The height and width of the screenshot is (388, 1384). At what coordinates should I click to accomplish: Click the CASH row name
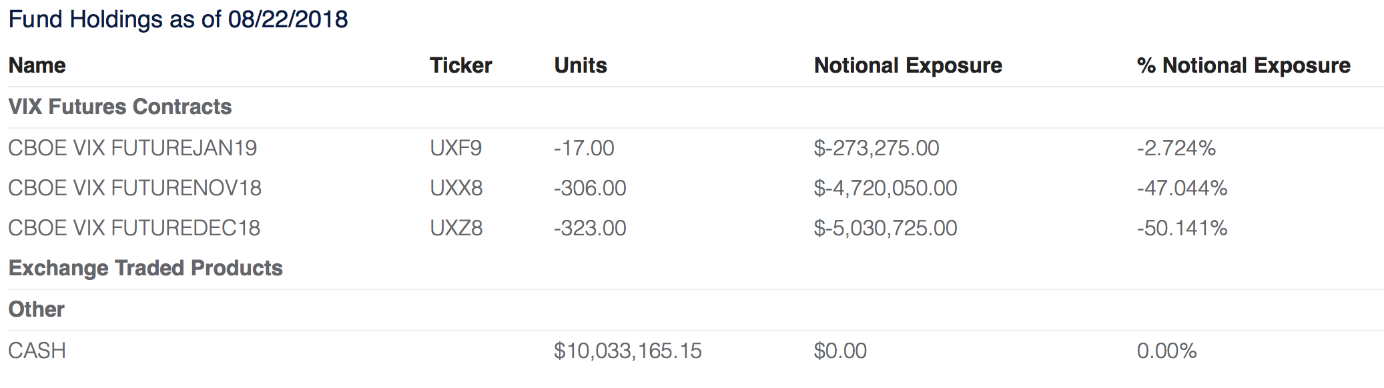tap(37, 351)
